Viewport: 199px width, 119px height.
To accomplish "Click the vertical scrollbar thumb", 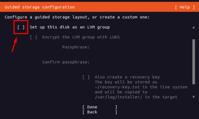I will coord(193,61).
